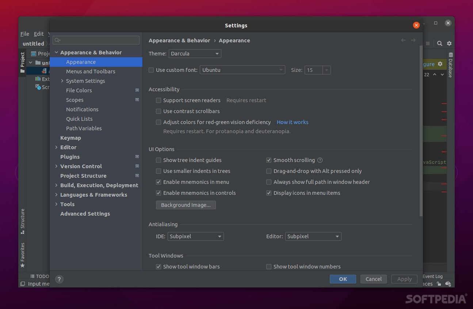
Task: Enable Use contrast scrollbars
Action: pyautogui.click(x=159, y=111)
